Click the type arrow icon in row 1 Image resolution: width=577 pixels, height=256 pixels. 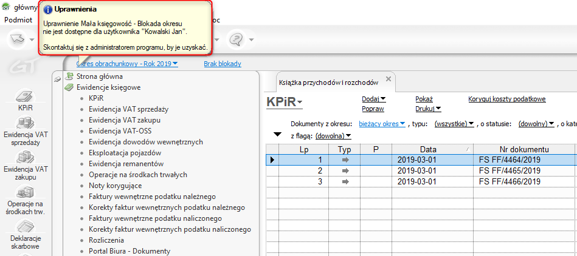click(x=345, y=160)
